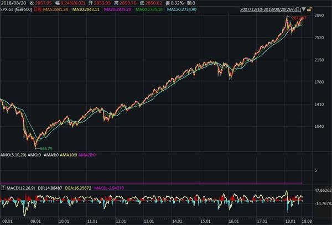Click the help icon beside MACD(12,26,9)
This screenshot has width=332, height=225.
click(x=3, y=187)
